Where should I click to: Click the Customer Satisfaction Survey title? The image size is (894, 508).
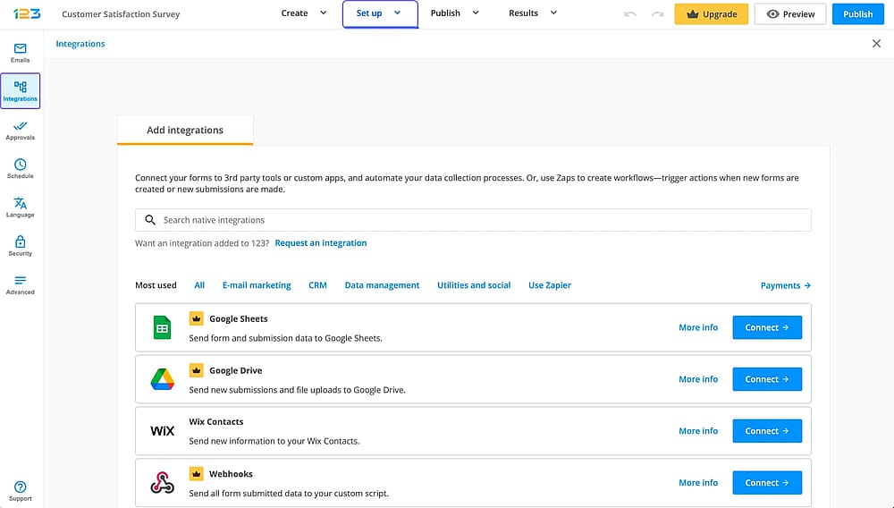(x=121, y=13)
